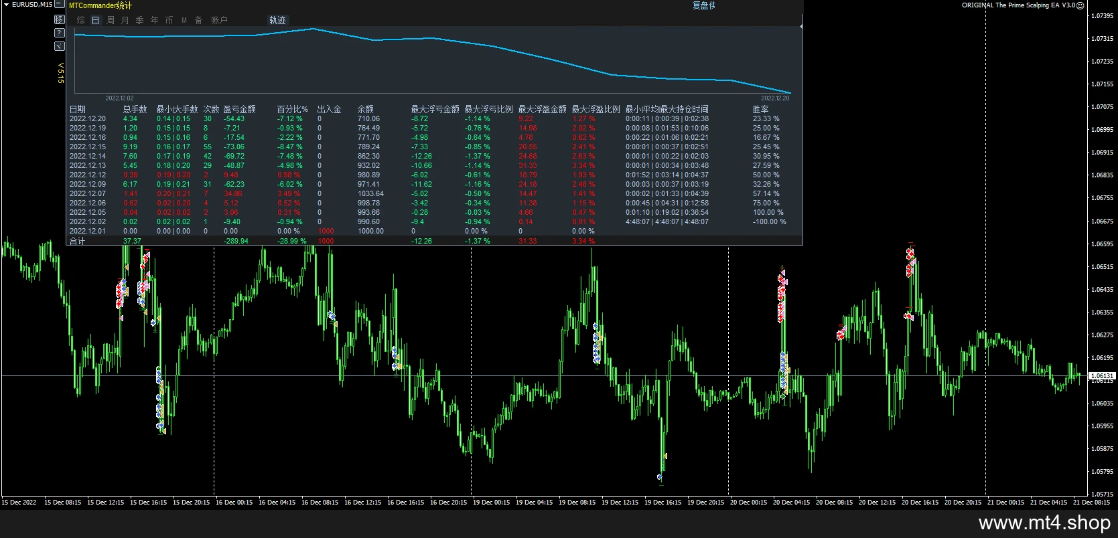
Task: Open the question-mark help icon
Action: (x=60, y=33)
